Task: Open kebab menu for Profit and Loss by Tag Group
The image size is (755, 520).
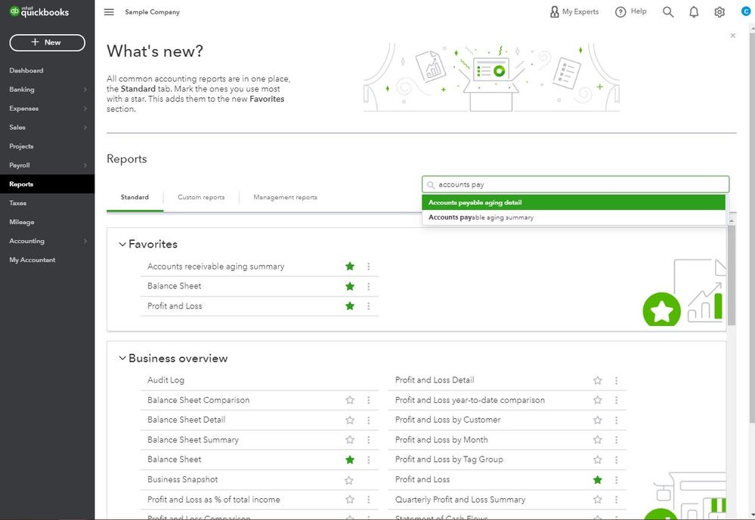Action: (x=617, y=460)
